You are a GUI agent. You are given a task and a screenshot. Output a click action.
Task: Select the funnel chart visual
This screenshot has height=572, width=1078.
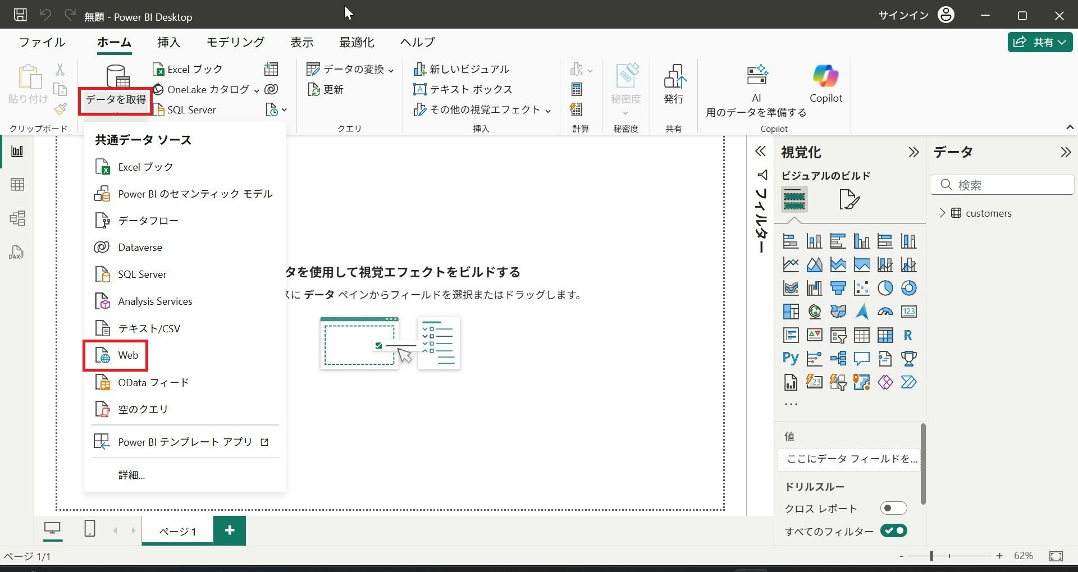tap(838, 288)
